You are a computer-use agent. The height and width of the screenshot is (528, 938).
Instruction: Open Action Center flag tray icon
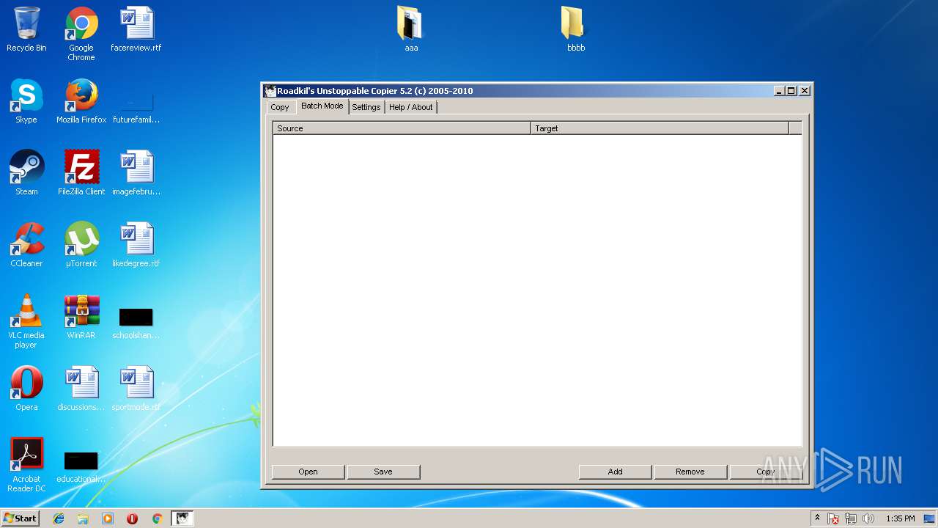click(x=833, y=518)
